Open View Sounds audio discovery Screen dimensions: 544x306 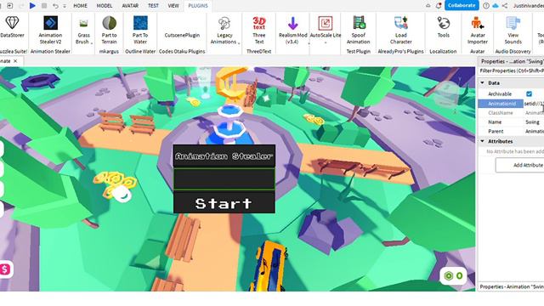pyautogui.click(x=513, y=30)
